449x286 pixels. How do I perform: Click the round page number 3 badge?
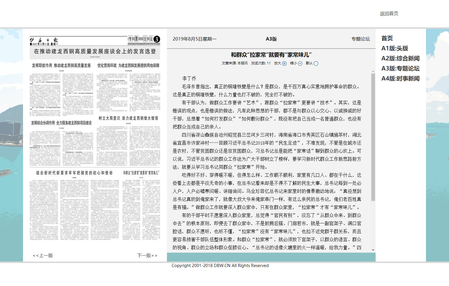[x=157, y=39]
